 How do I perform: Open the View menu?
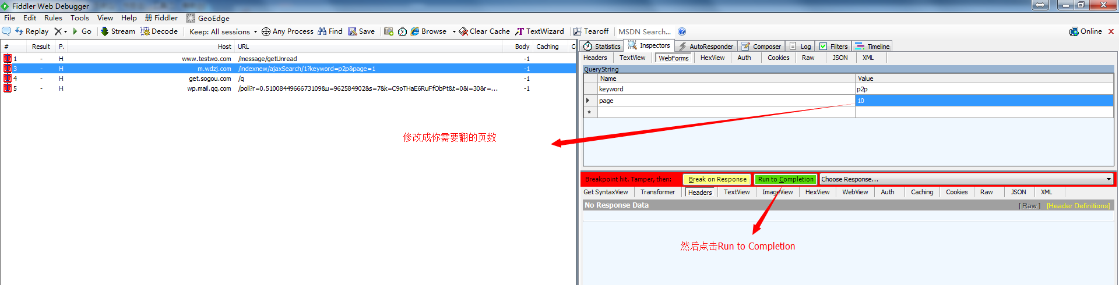pos(105,18)
